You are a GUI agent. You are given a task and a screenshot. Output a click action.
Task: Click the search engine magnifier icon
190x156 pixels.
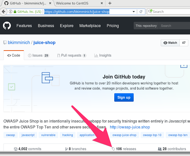click(x=150, y=11)
